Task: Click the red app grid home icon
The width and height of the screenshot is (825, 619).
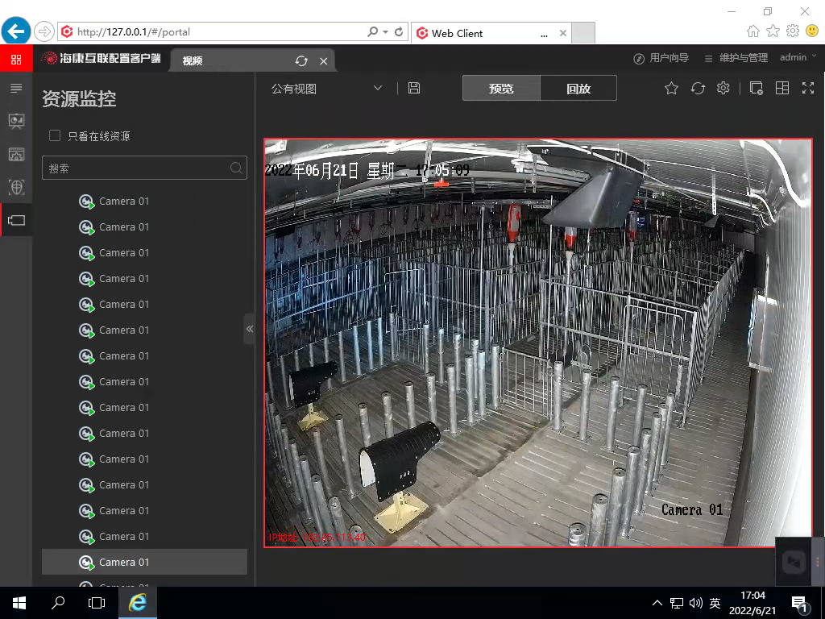Action: (x=16, y=59)
